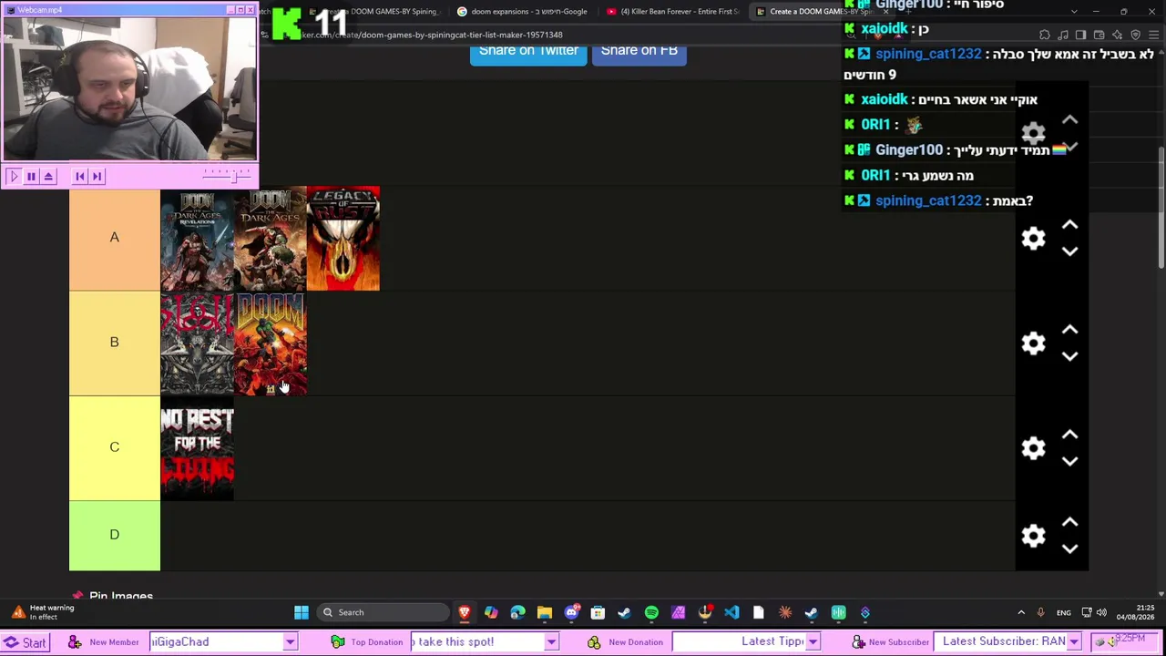Move tier A row up
Screen dimensions: 1166x656
[x=1069, y=225]
